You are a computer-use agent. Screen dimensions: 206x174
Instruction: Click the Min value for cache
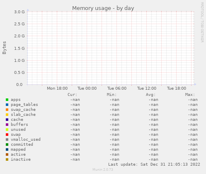click(x=114, y=120)
